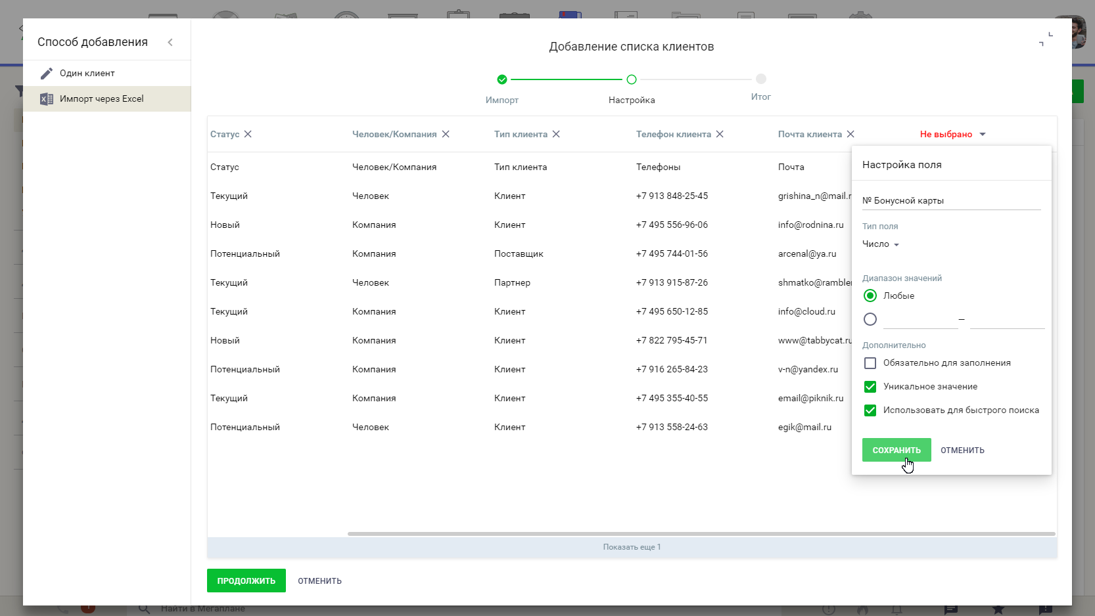Click phone +7 495 355-40-55
The image size is (1095, 616).
click(x=672, y=398)
